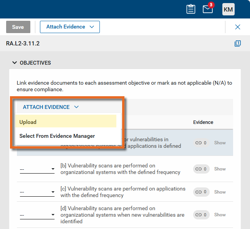Open status dropdown for objective [d]
Screen dimensions: 250x229
pos(37,215)
